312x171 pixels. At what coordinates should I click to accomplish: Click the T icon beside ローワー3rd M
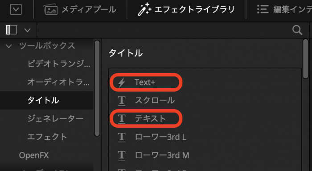122,155
